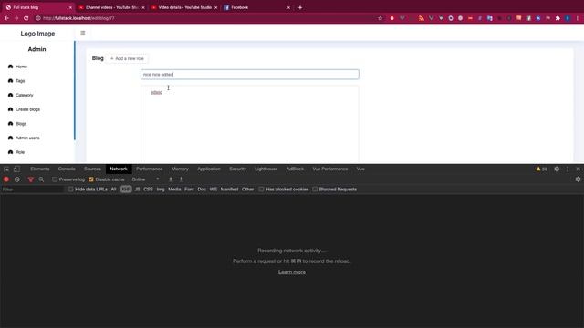Image resolution: width=584 pixels, height=328 pixels.
Task: Open the RSS feed extension icon
Action: click(422, 18)
